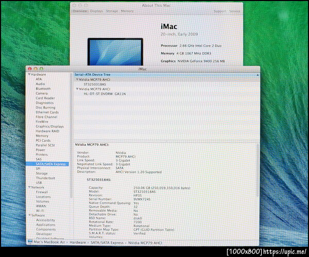Image resolution: width=309 pixels, height=257 pixels.
Task: Select Wi-Fi under Network
Action: pos(40,211)
